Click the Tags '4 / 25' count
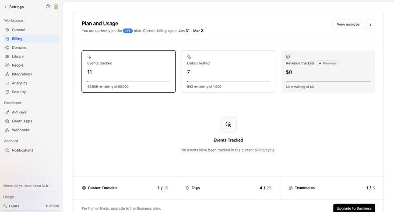 tap(266, 188)
